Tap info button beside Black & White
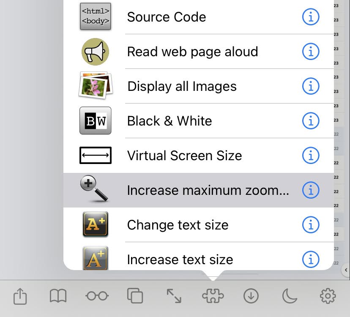Image resolution: width=350 pixels, height=317 pixels. [x=311, y=121]
